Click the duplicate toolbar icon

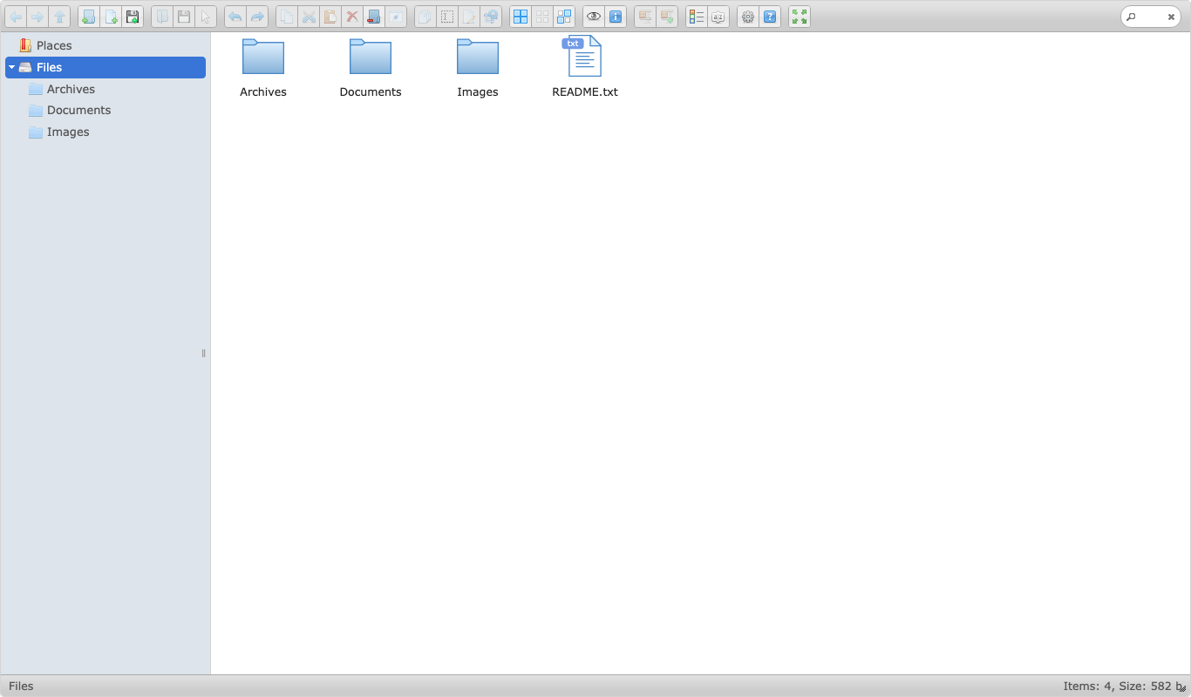coord(425,17)
